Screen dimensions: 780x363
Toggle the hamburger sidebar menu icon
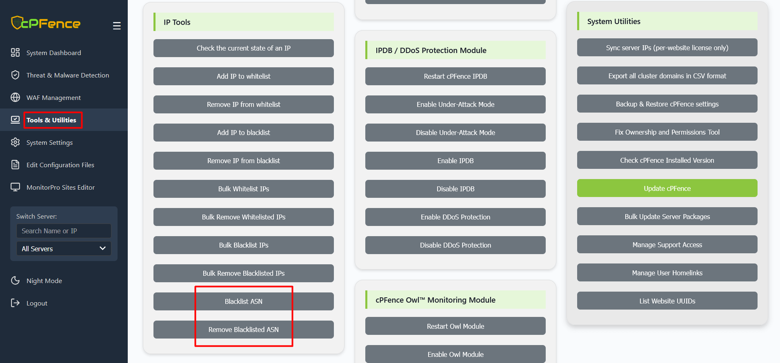click(x=117, y=26)
